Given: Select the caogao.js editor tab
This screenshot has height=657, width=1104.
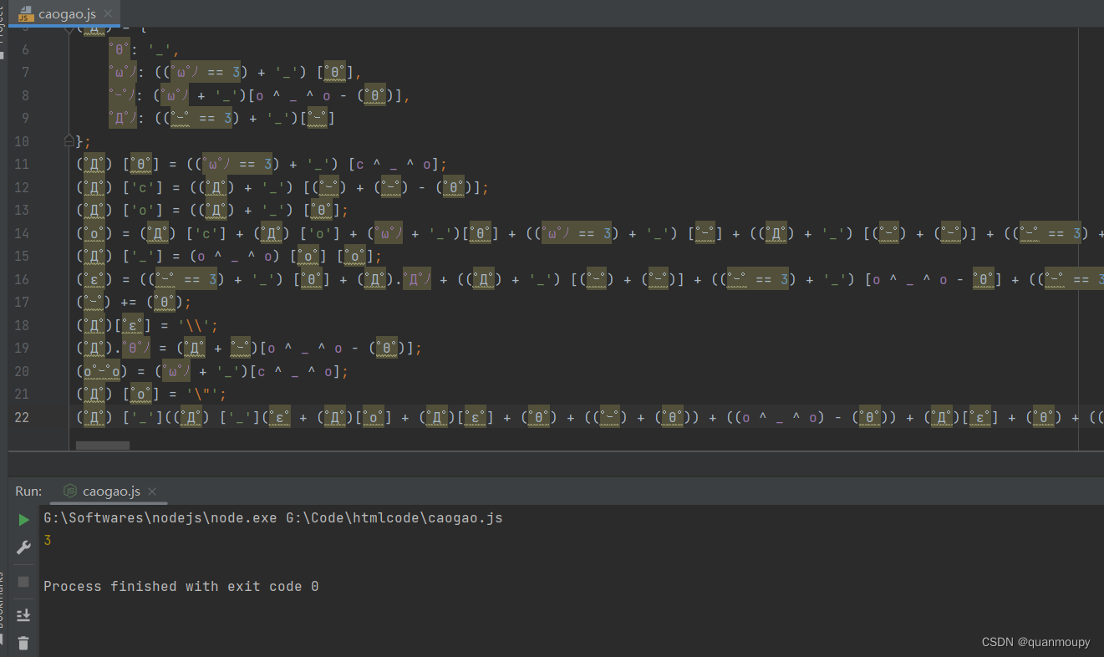Looking at the screenshot, I should 65,13.
